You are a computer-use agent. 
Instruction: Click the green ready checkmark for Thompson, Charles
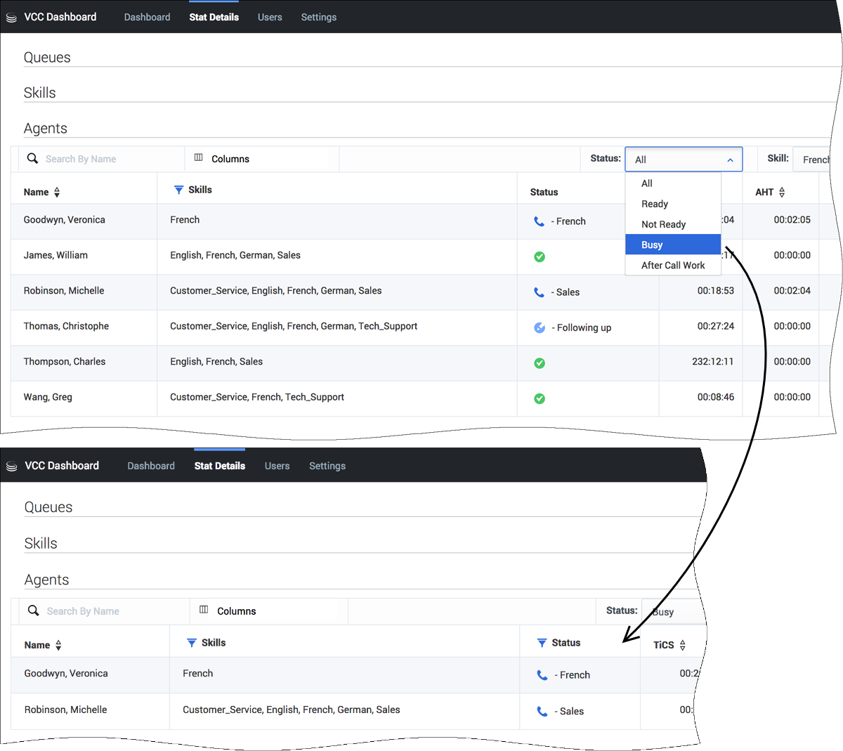540,363
